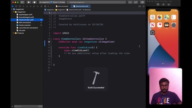Click simulator home screen page dots
192x108 pixels.
click(163, 64)
